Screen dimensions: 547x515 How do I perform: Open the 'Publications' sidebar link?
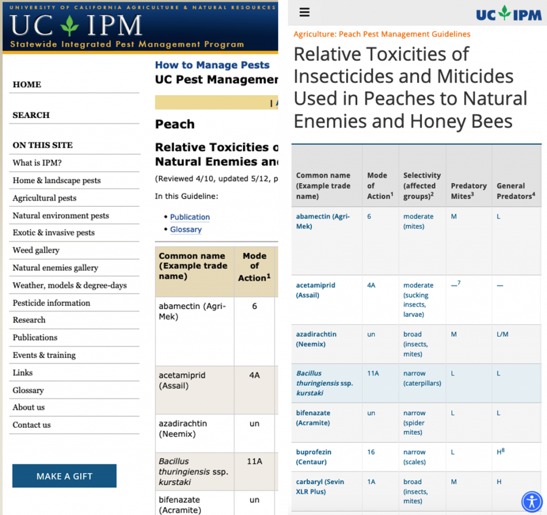coord(35,338)
